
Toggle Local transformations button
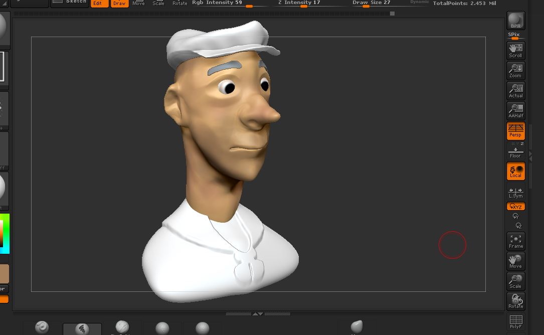click(x=515, y=172)
